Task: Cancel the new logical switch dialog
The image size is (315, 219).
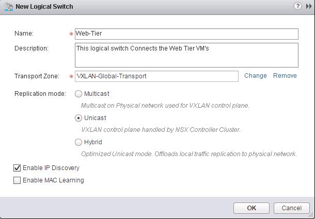Action: (x=291, y=208)
